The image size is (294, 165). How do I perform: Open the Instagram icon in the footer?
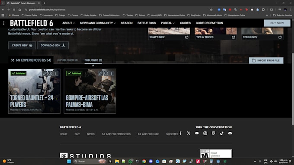click(x=205, y=133)
